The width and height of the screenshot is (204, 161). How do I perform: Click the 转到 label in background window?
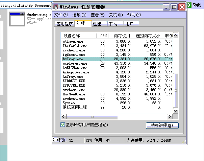(197, 5)
